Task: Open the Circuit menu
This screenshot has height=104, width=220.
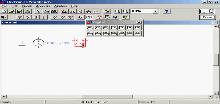Action: point(27,6)
